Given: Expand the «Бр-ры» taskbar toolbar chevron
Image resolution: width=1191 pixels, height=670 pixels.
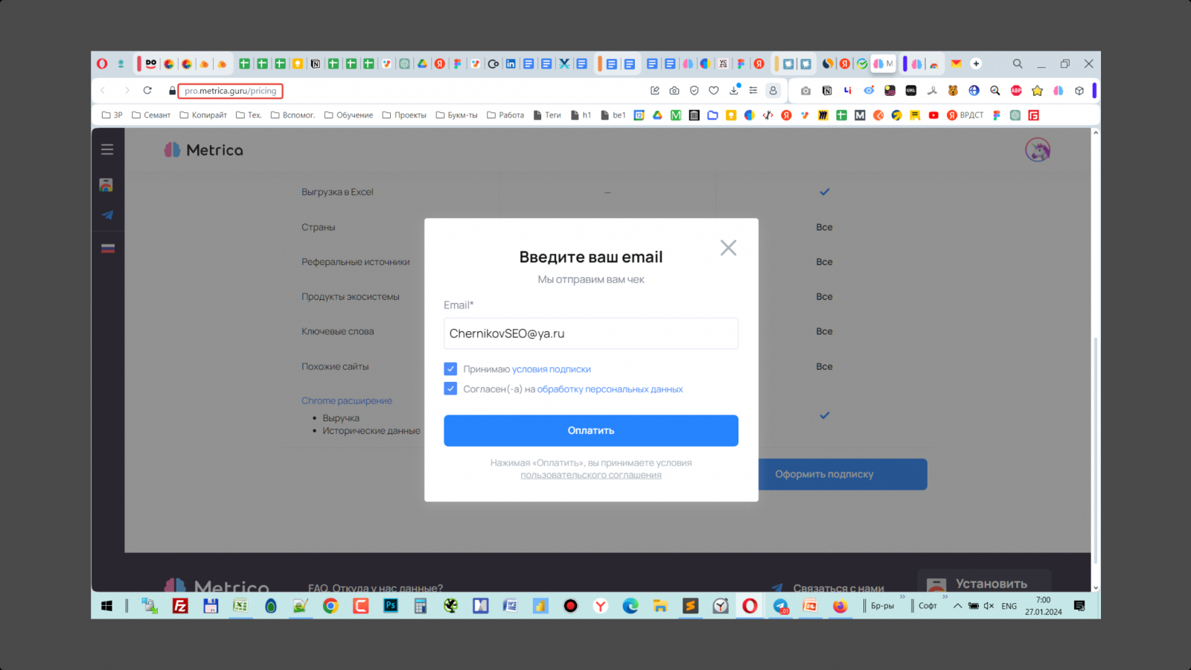Looking at the screenshot, I should [902, 597].
